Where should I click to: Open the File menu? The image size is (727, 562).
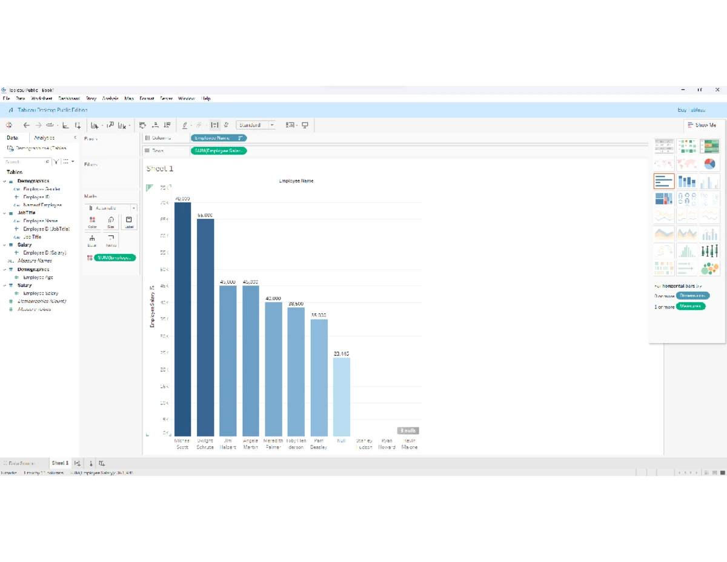pos(6,98)
